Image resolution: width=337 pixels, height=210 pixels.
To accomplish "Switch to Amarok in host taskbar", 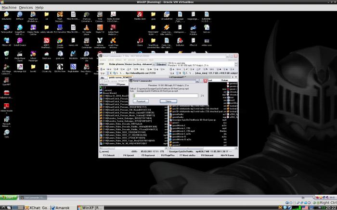I will click(x=64, y=208).
